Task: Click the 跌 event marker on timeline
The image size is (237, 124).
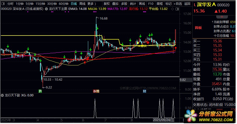Action: click(40, 91)
